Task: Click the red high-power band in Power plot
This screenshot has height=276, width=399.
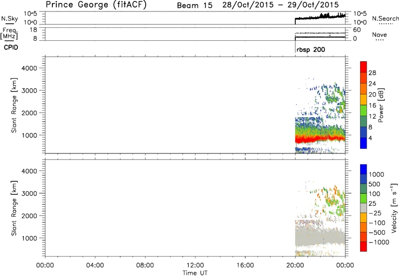Action: click(320, 138)
